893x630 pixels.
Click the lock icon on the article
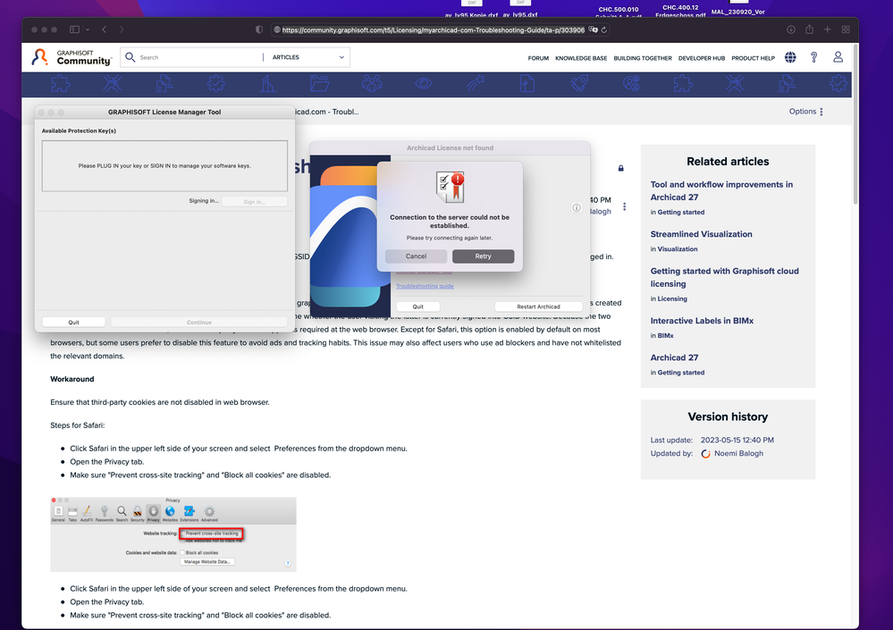coord(620,168)
